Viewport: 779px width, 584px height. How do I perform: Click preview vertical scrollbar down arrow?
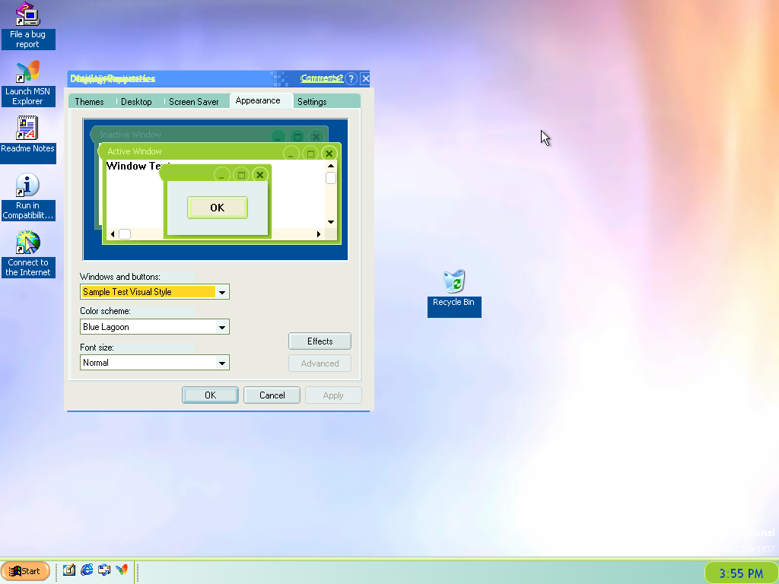pyautogui.click(x=331, y=221)
